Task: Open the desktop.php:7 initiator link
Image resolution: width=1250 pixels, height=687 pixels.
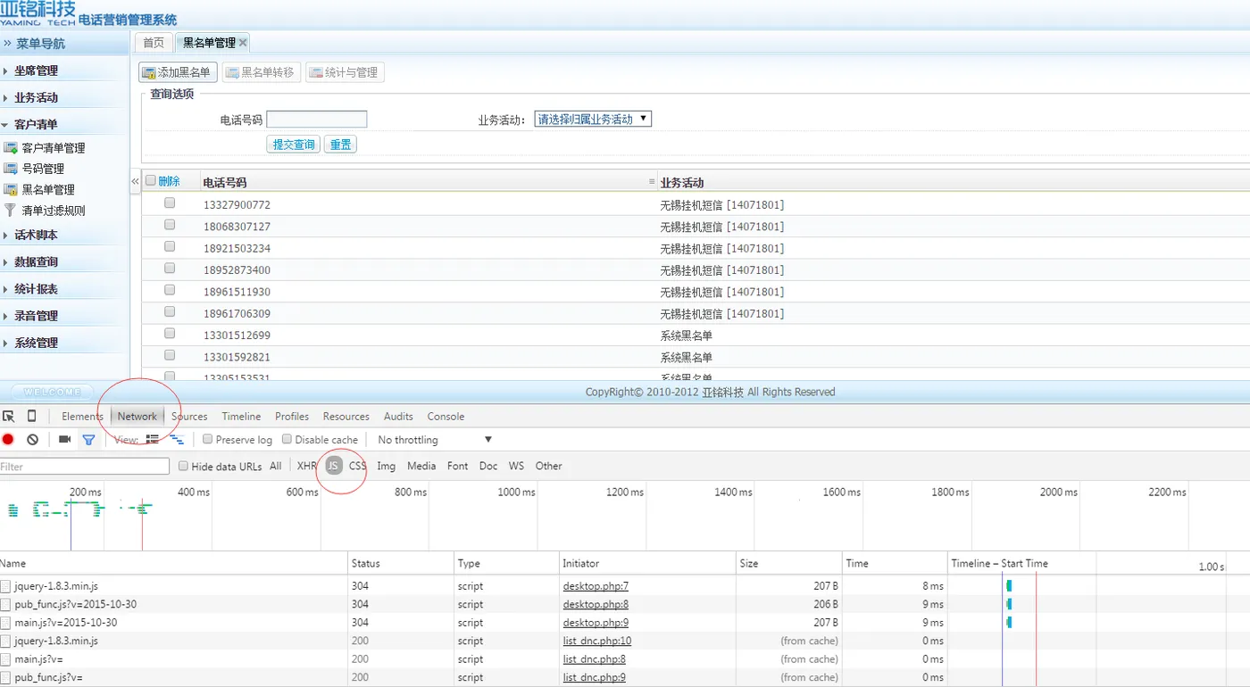Action: pyautogui.click(x=596, y=586)
